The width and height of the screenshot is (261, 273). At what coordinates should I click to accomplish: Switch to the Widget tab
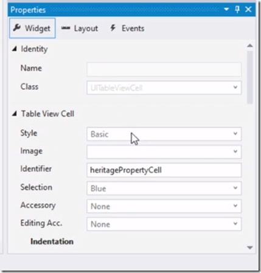(32, 28)
